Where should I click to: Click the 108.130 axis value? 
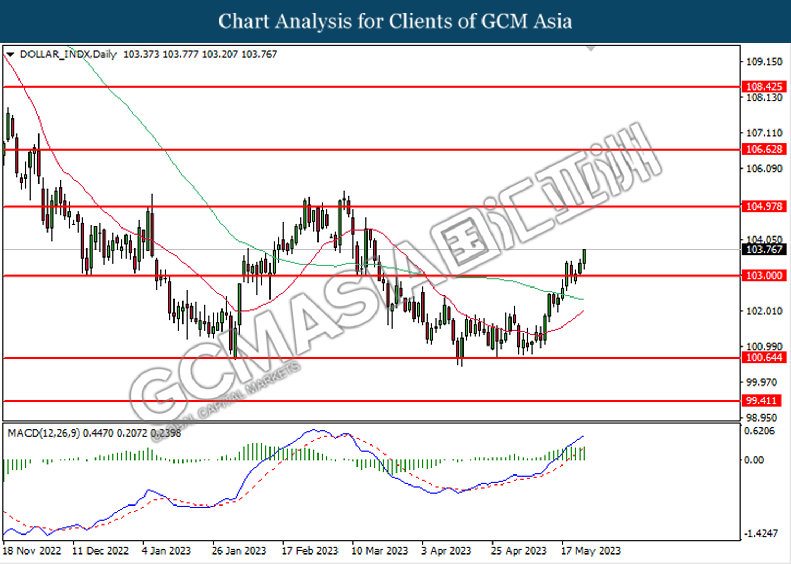pos(764,98)
